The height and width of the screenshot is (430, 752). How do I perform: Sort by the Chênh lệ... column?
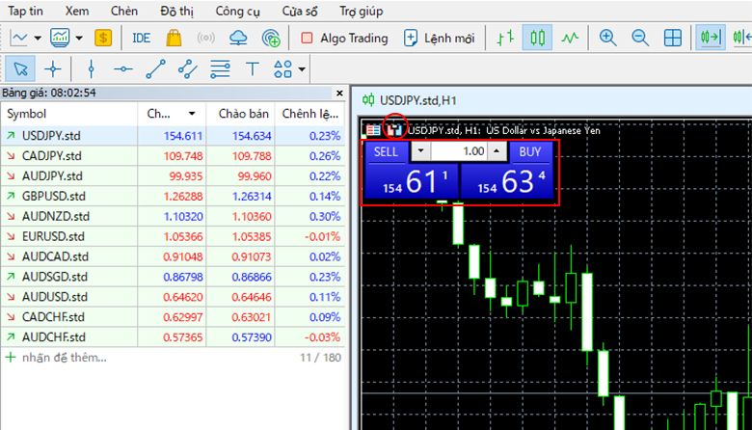(x=309, y=114)
